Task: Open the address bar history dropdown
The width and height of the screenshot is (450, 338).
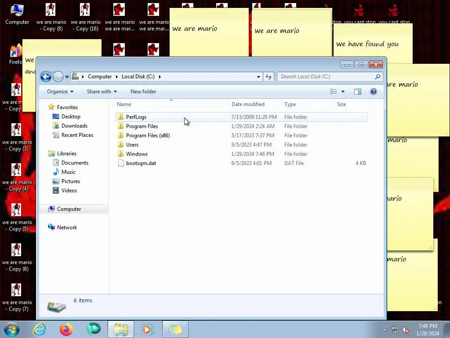Action: 258,77
